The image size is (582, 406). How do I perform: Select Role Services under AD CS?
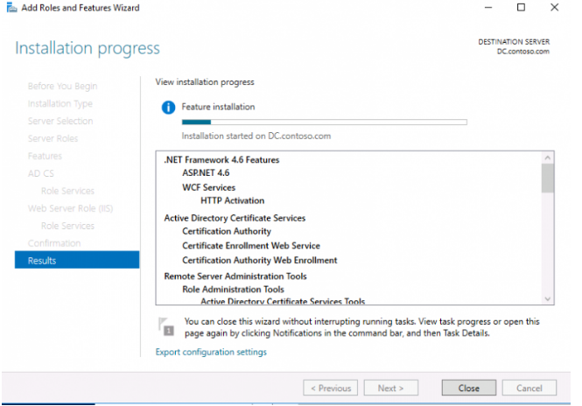pyautogui.click(x=67, y=191)
